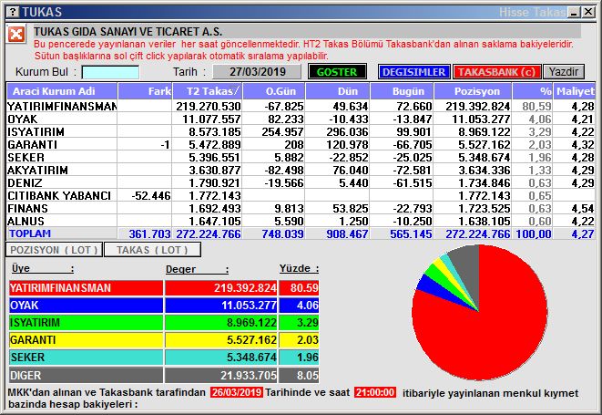This screenshot has width=602, height=415.
Task: Select the SEKER row in table
Action: (x=301, y=157)
